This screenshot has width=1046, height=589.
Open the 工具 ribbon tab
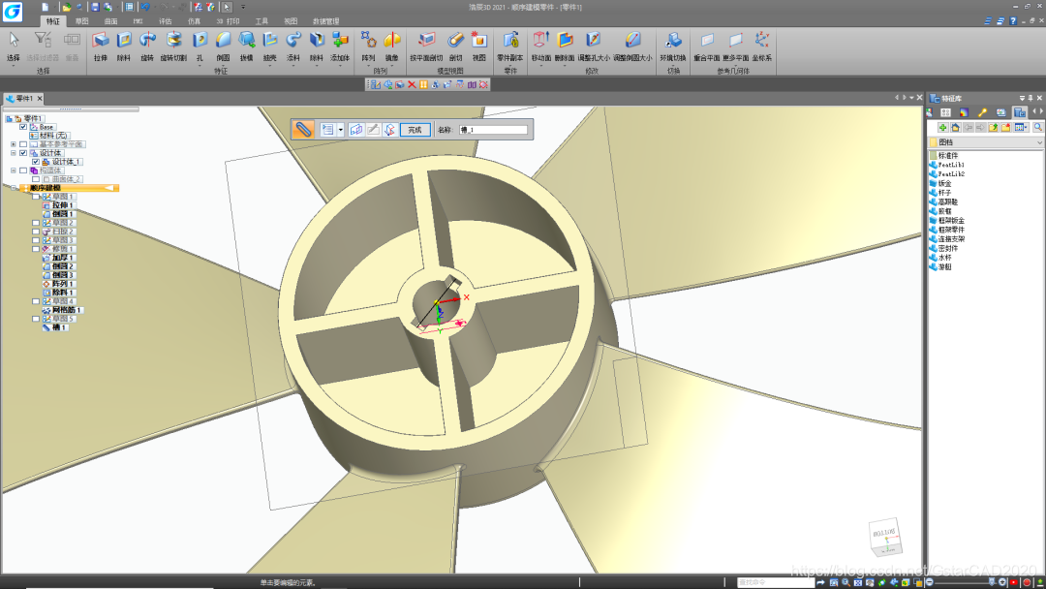pos(261,20)
